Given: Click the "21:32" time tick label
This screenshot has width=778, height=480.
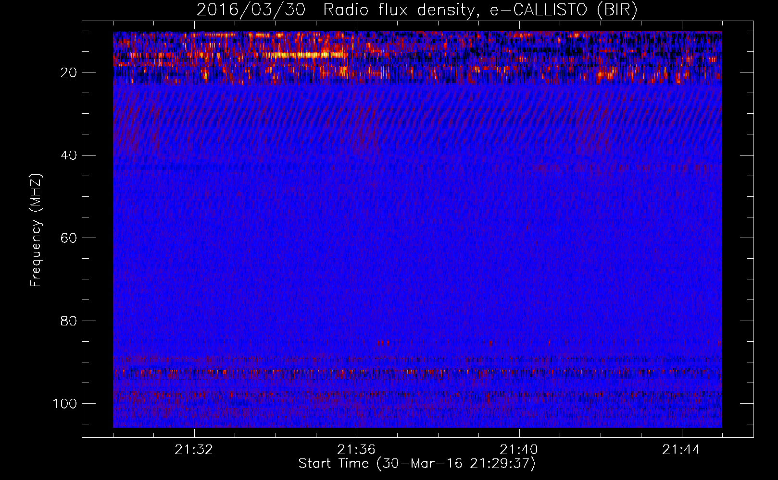Looking at the screenshot, I should point(194,450).
